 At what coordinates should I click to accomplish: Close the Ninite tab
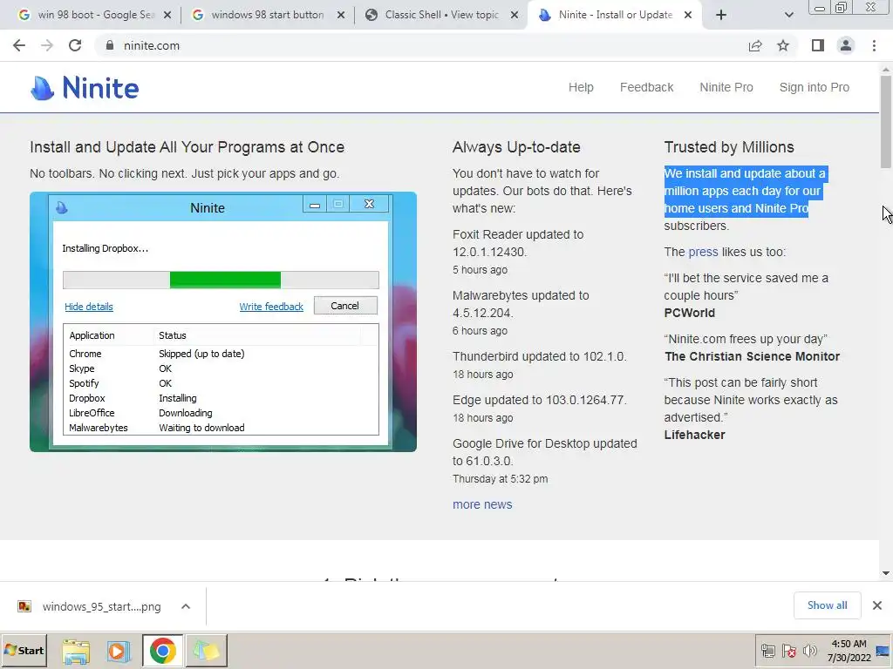coord(688,15)
